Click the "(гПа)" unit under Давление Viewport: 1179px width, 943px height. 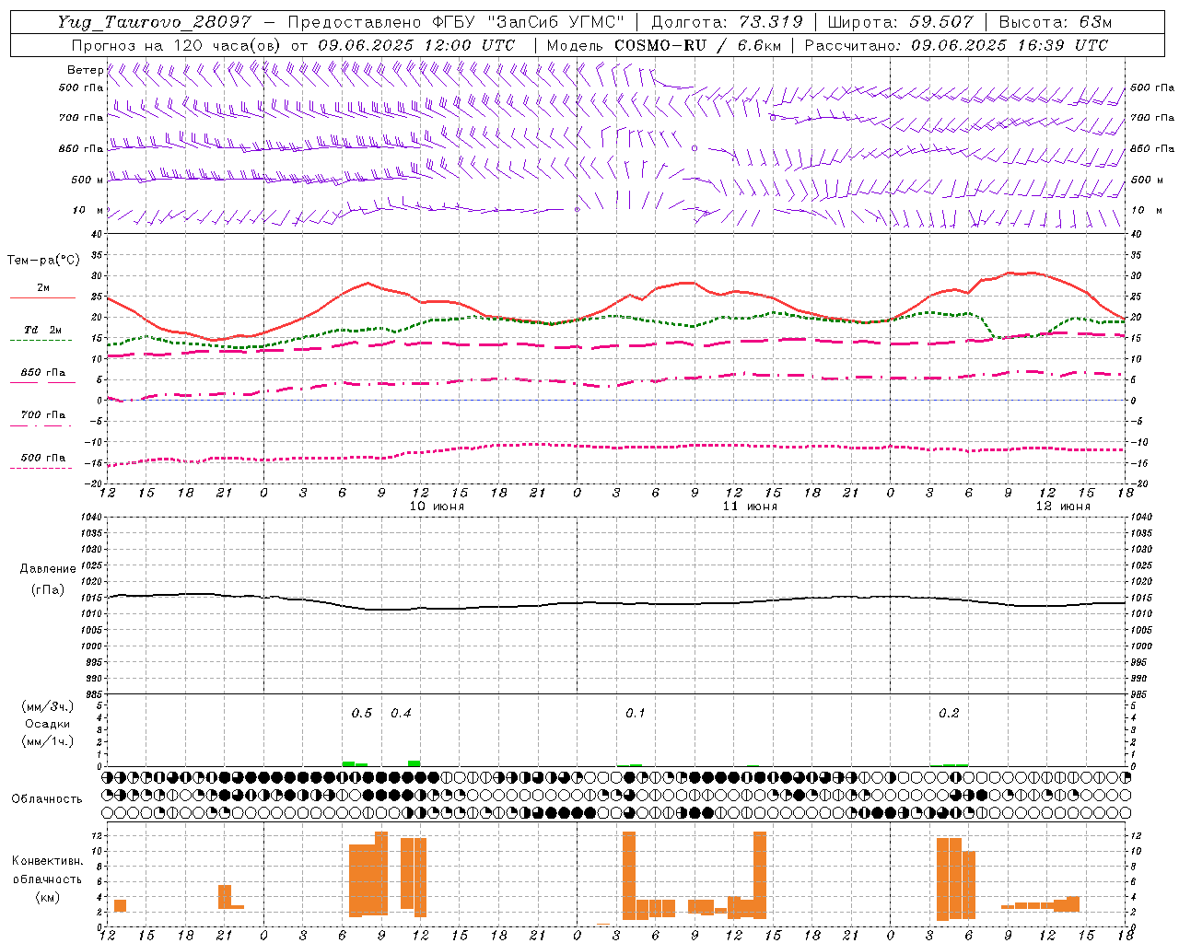(x=48, y=590)
